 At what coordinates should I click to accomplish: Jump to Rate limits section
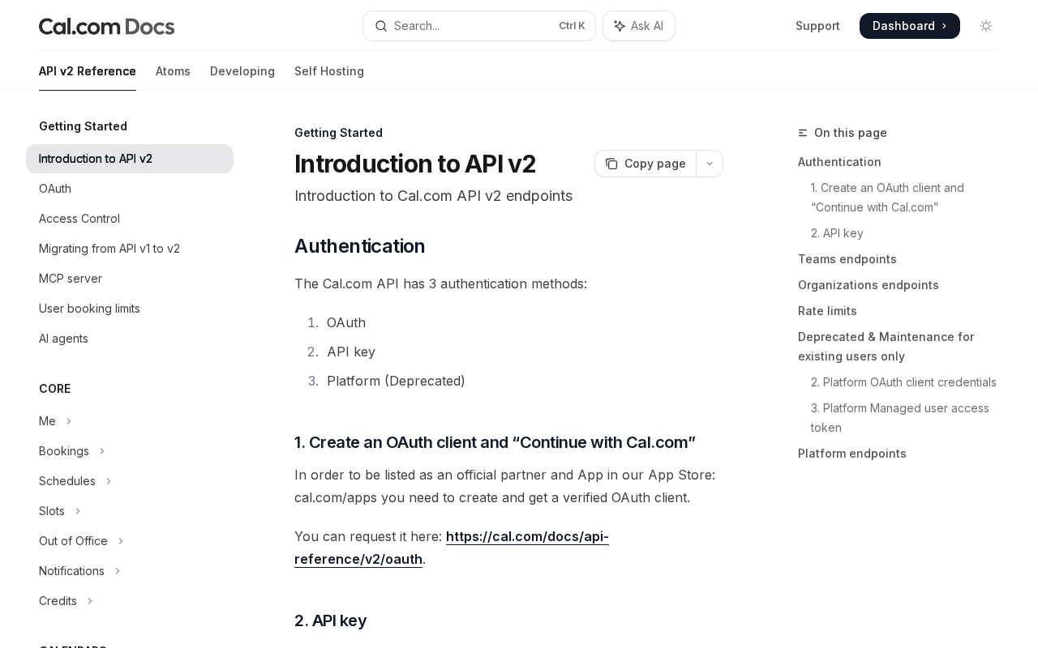click(x=827, y=311)
